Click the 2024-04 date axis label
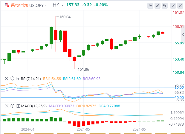 click(28, 130)
